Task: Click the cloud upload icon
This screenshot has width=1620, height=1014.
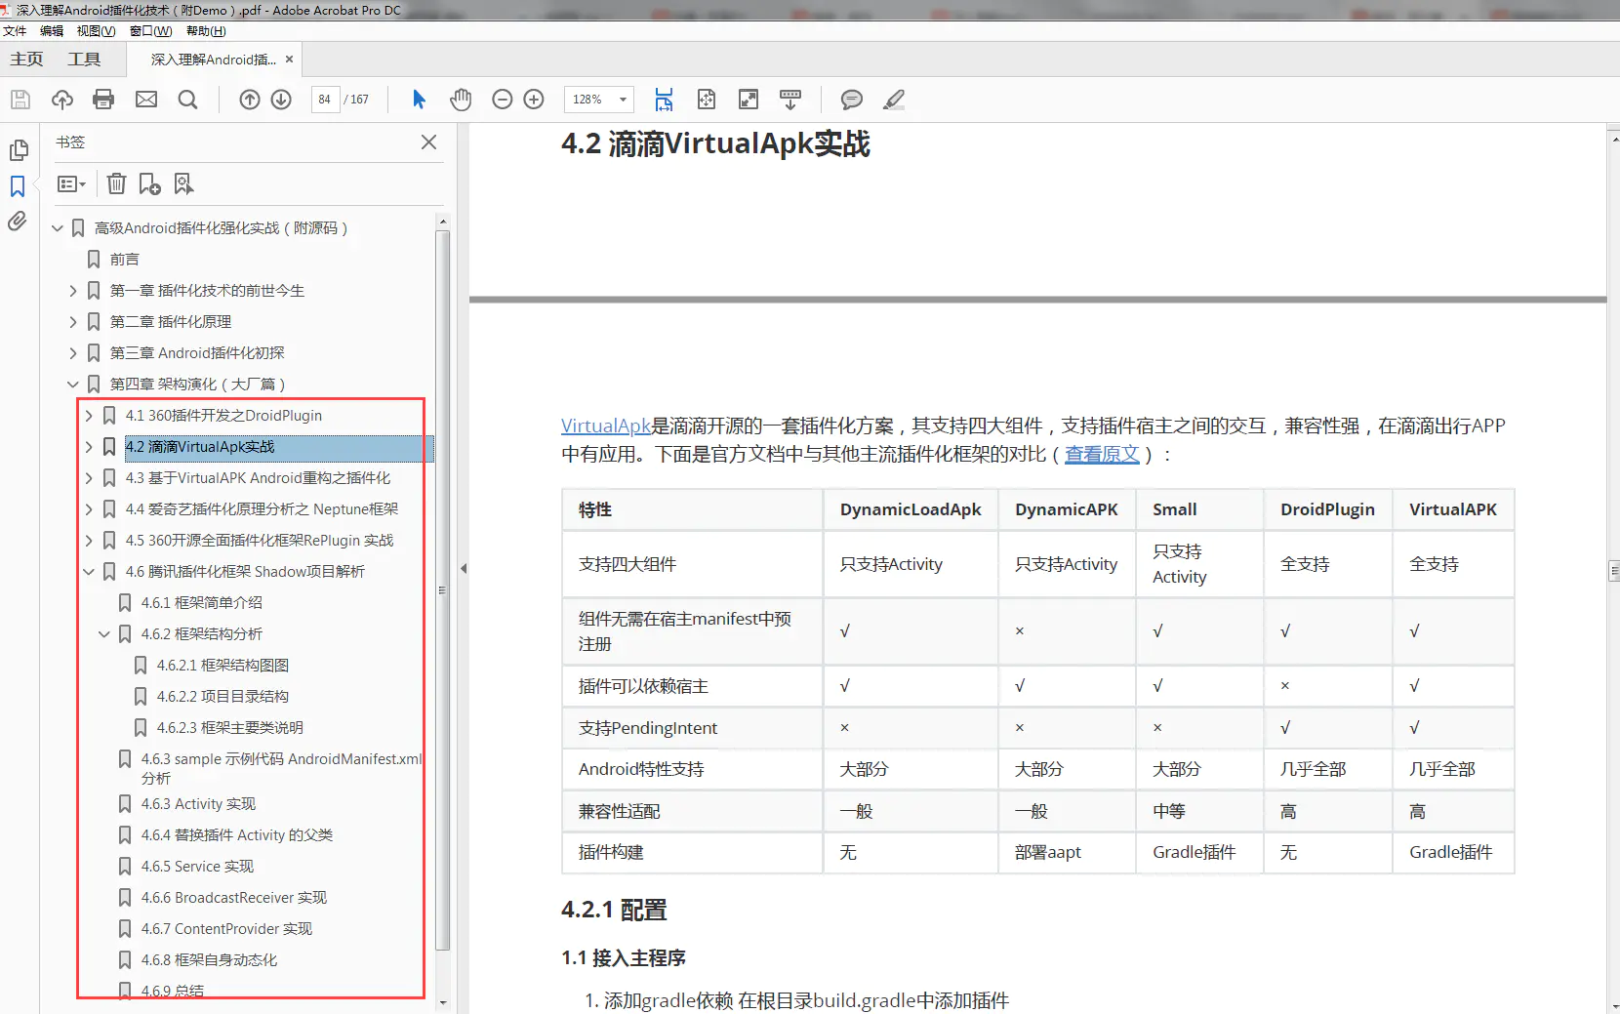Action: 62,100
